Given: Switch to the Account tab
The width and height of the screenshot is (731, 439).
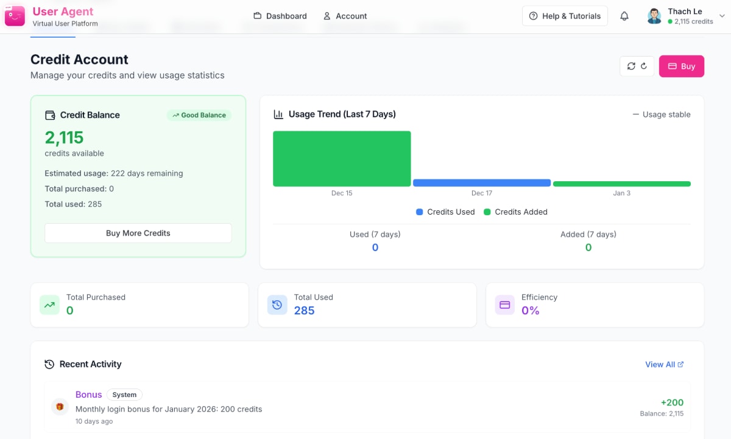Looking at the screenshot, I should click(345, 16).
